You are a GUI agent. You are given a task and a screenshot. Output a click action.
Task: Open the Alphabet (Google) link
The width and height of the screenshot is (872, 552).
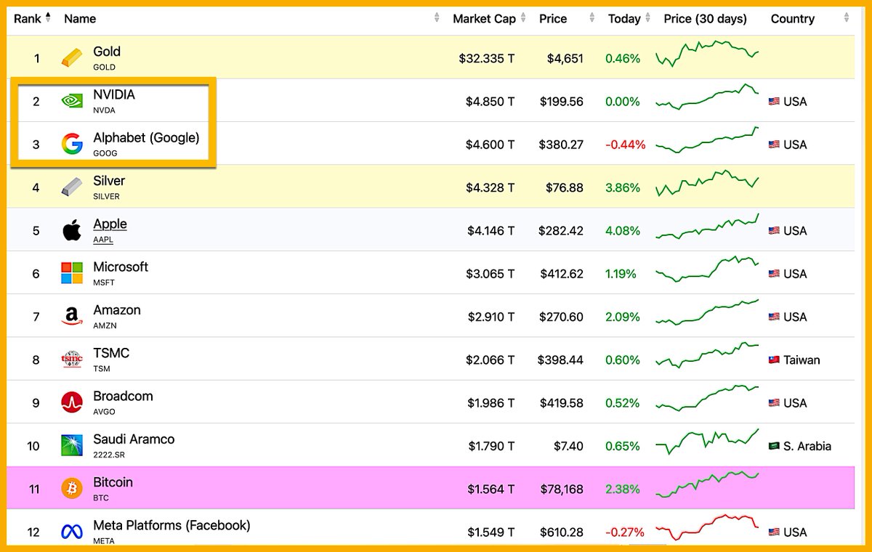click(146, 137)
